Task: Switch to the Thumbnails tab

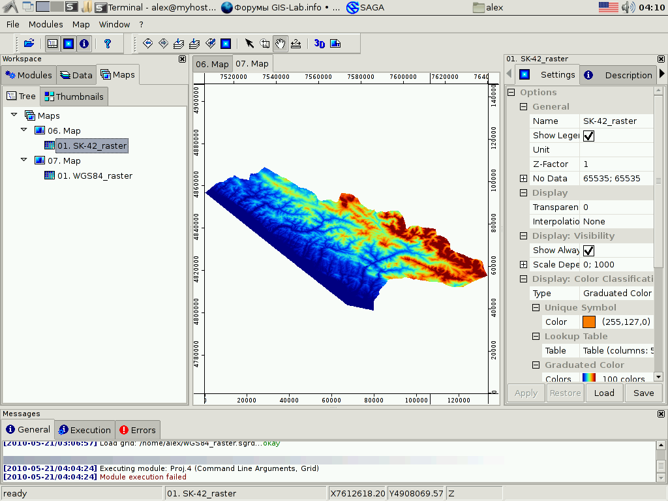Action: tap(73, 97)
